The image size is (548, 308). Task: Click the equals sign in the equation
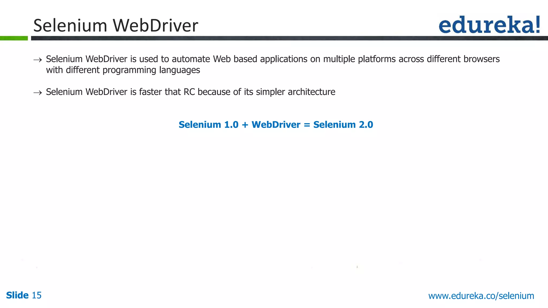(307, 125)
